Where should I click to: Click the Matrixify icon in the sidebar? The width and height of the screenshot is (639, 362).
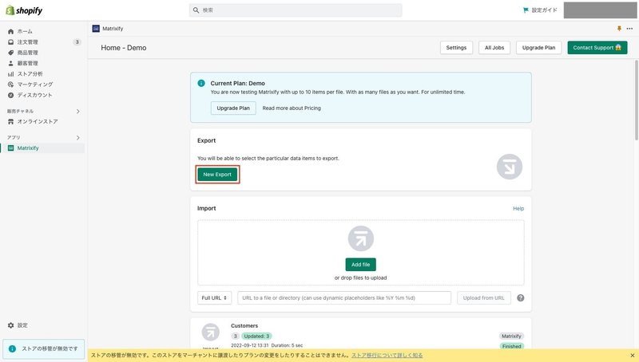[x=10, y=148]
